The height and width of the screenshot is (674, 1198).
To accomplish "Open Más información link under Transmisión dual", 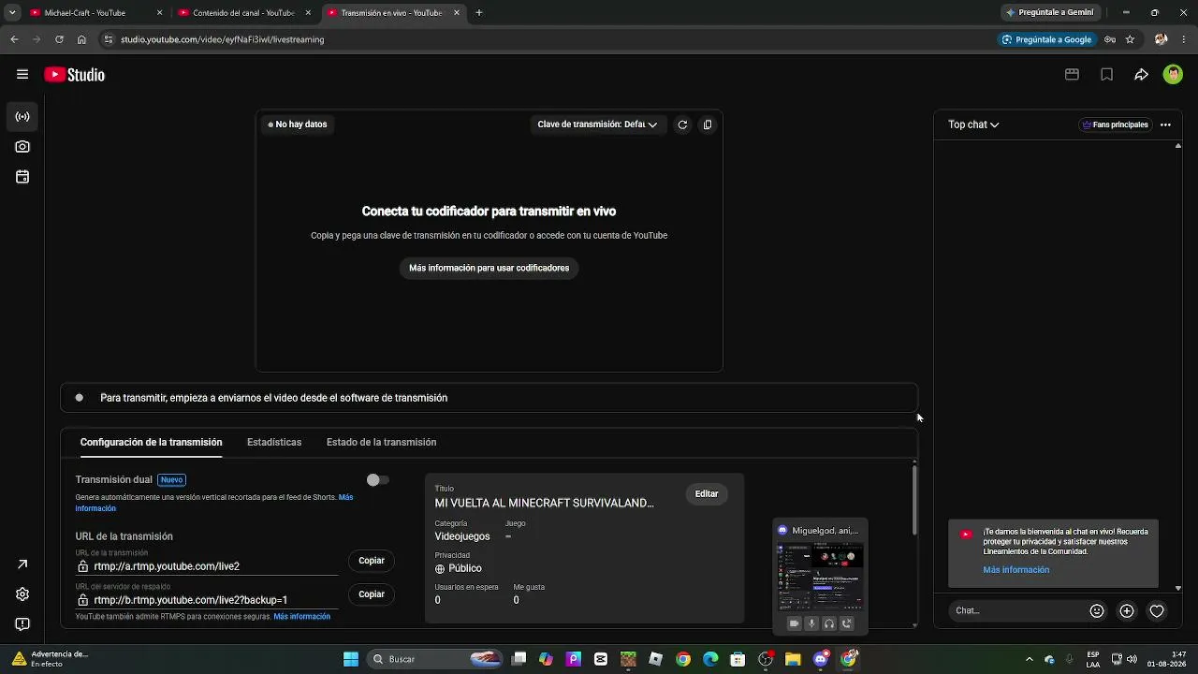I will point(214,503).
